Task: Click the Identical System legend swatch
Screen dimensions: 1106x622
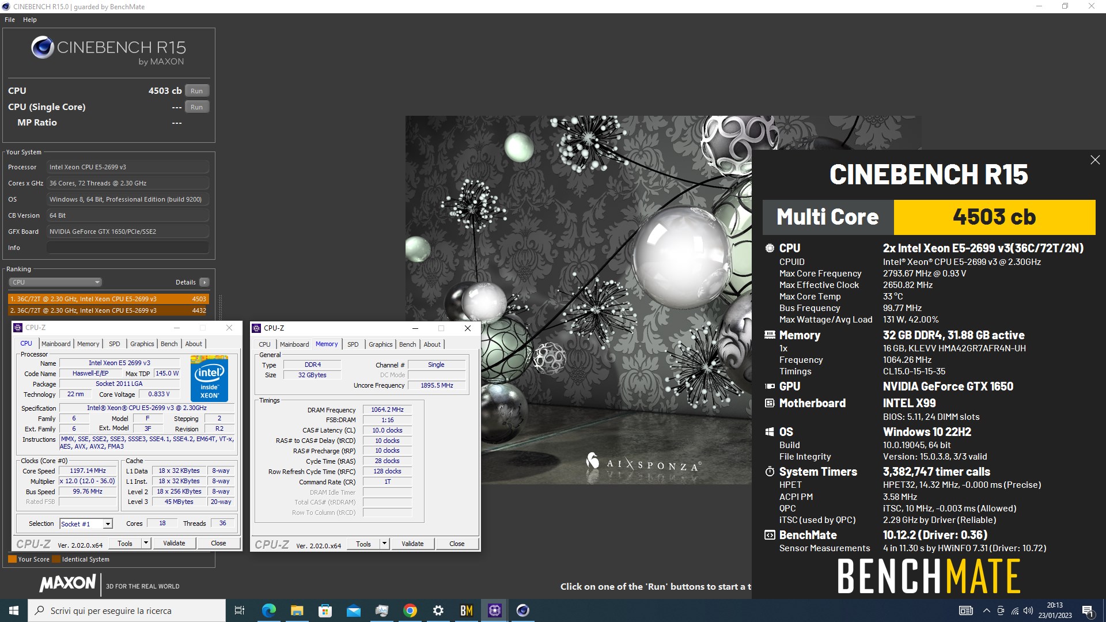Action: coord(56,559)
